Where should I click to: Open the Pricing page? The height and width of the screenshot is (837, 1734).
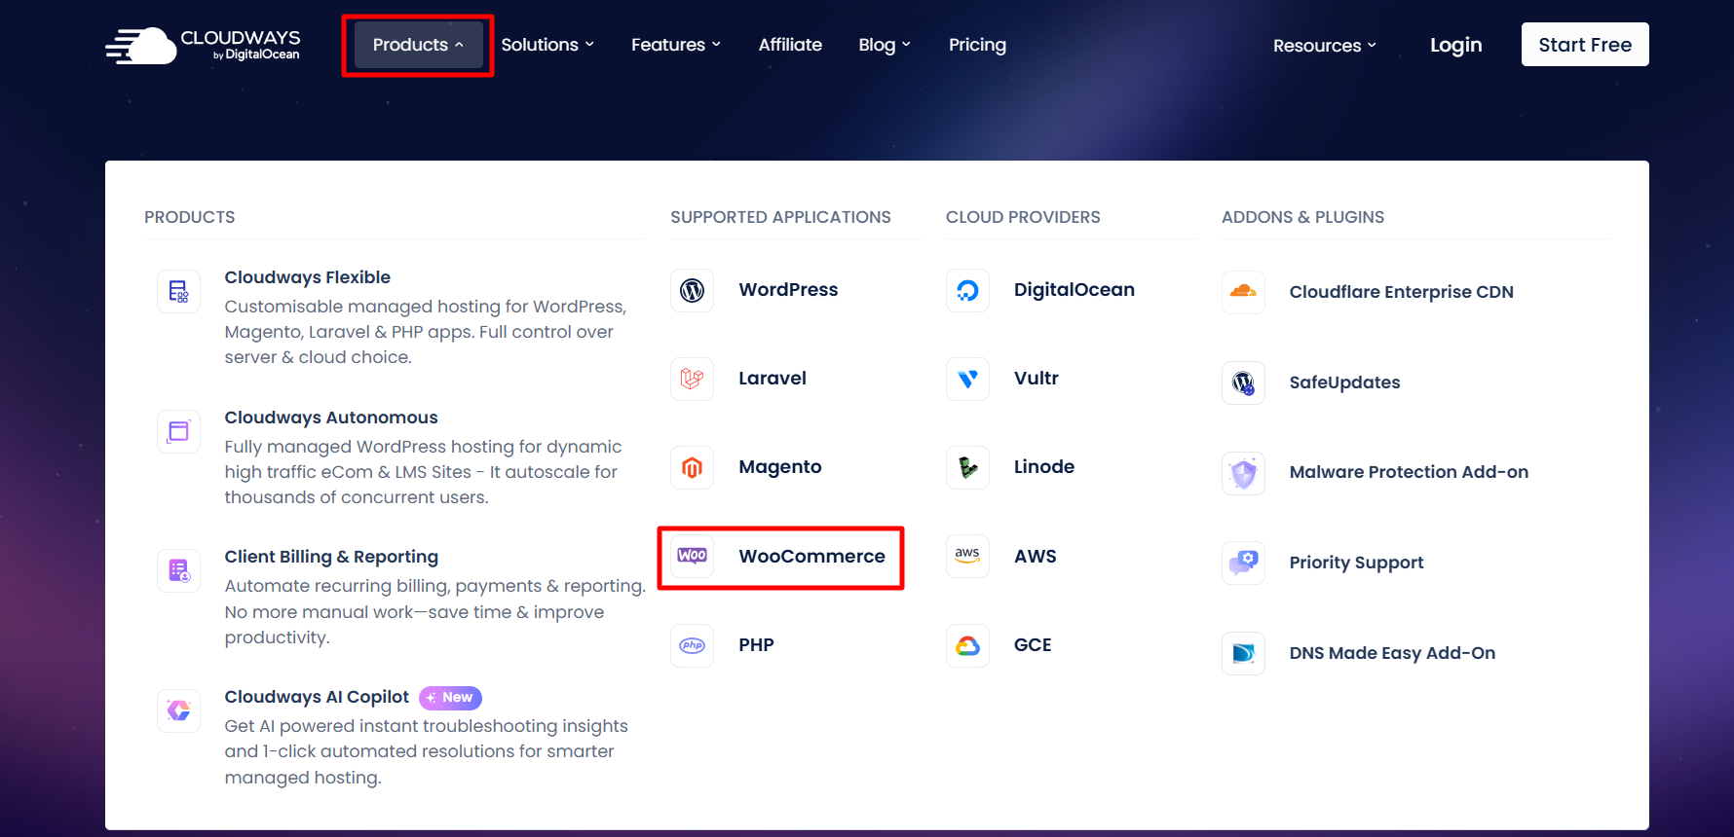977,45
